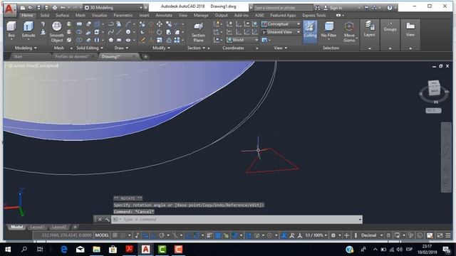Image resolution: width=456 pixels, height=256 pixels.
Task: Toggle polar tracking in status bar
Action: click(162, 235)
